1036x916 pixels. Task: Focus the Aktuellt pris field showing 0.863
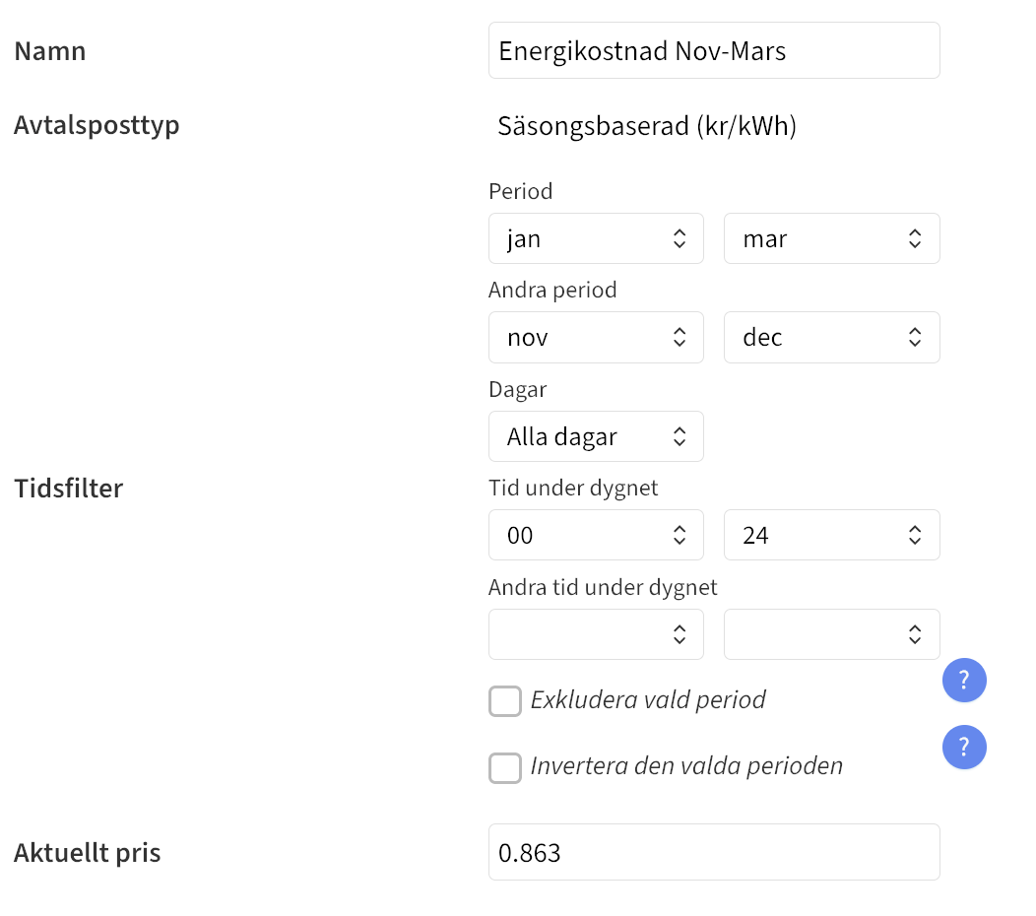pos(714,852)
